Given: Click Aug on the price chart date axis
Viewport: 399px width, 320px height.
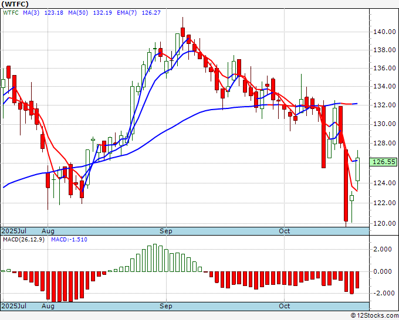Looking at the screenshot, I should pyautogui.click(x=48, y=231).
